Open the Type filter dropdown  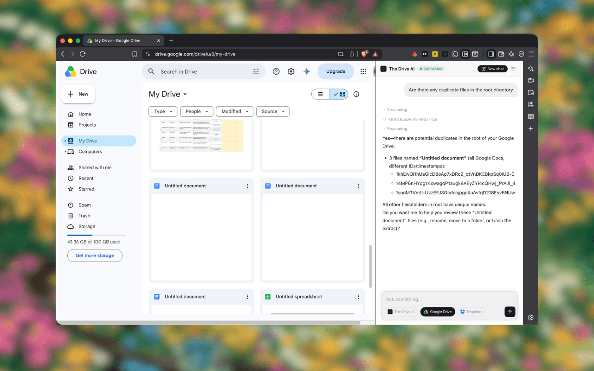pyautogui.click(x=163, y=111)
